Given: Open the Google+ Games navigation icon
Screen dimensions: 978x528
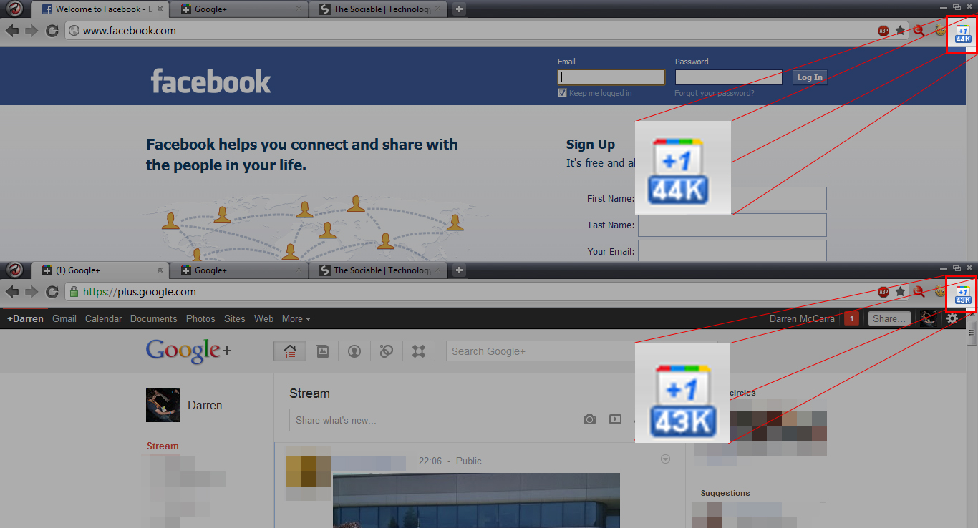Looking at the screenshot, I should (419, 351).
